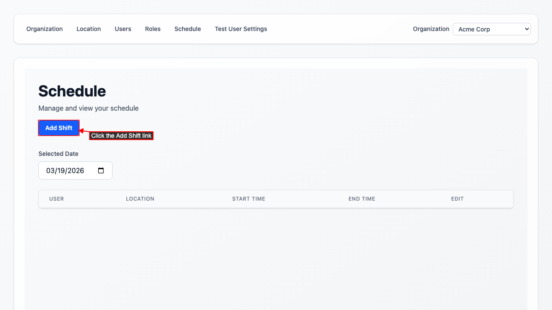Click the USER column header

pyautogui.click(x=56, y=198)
